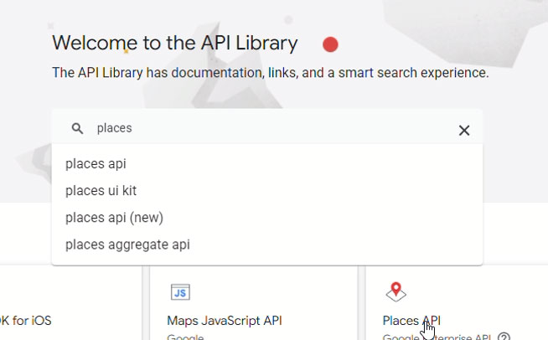The image size is (548, 340).
Task: Click the 'smart search experience' description text
Action: coord(413,73)
